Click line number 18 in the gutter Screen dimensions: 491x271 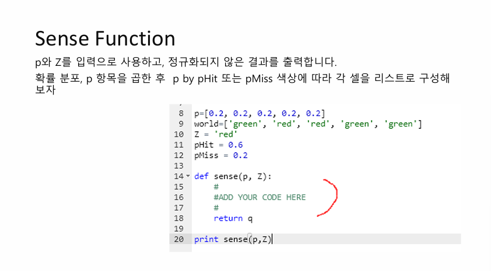(x=179, y=218)
